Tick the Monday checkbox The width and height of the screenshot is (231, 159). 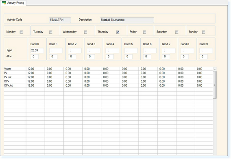(21, 32)
